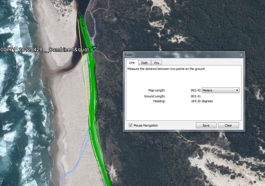
Task: Switch to the Line tab
Action: pos(132,63)
